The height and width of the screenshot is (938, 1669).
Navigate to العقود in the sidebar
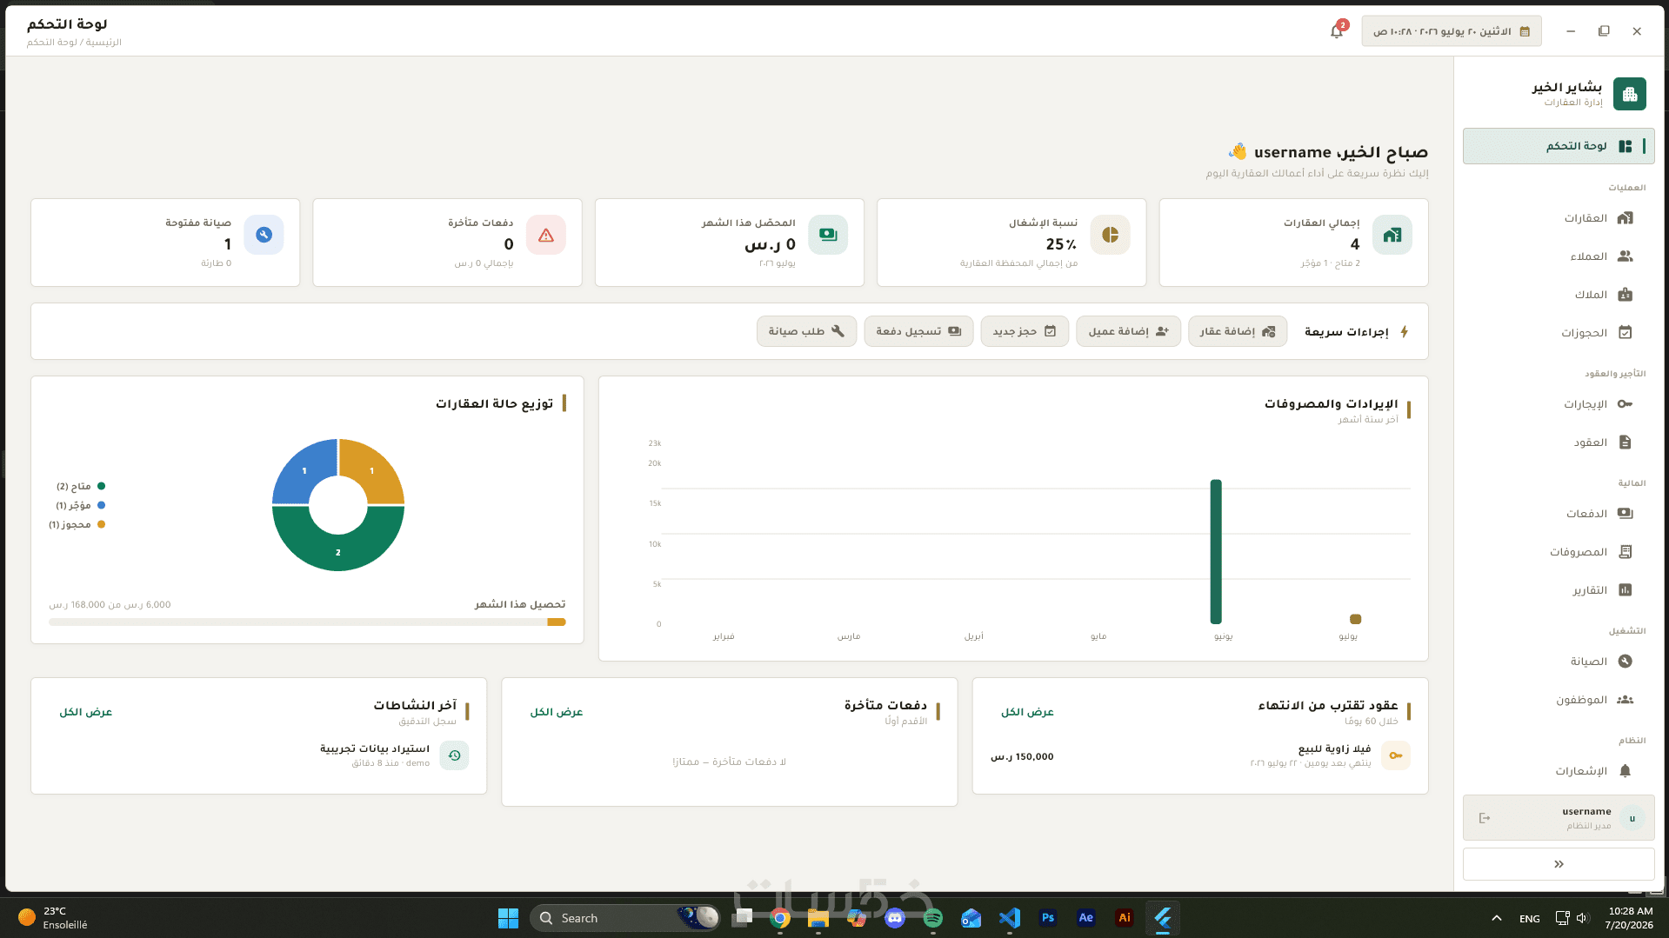(x=1559, y=442)
